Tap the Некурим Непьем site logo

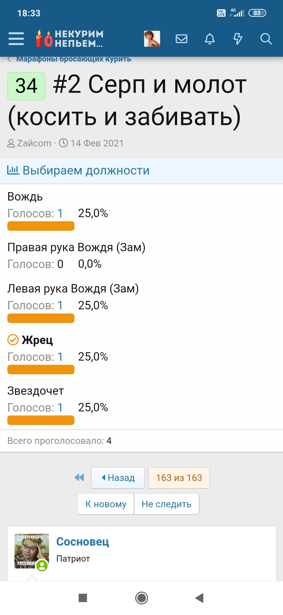(x=70, y=39)
